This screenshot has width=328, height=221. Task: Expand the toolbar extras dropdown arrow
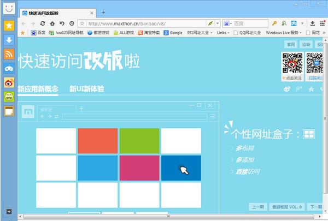[x=302, y=23]
